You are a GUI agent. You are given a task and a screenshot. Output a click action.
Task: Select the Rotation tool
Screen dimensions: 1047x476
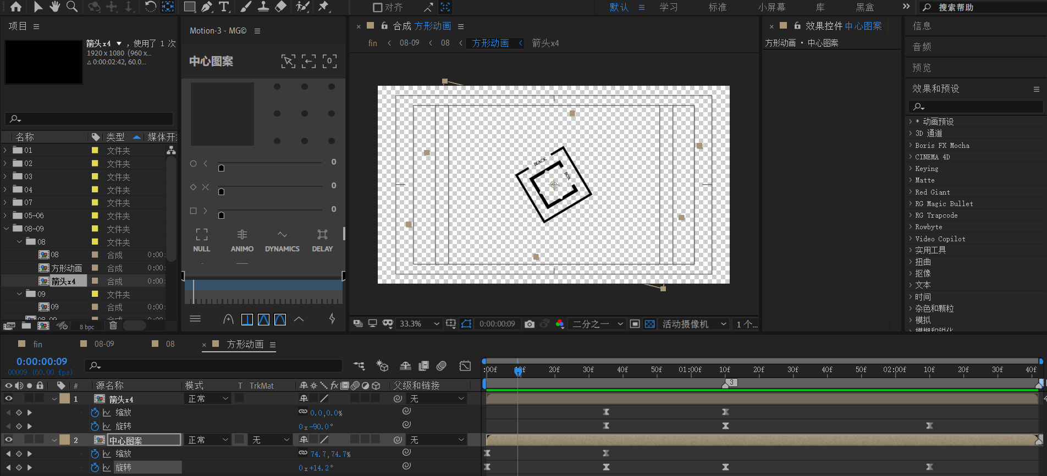coord(150,7)
